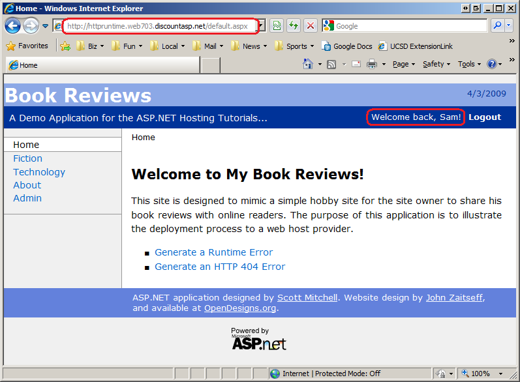
Task: Click the Logout link
Action: pos(484,117)
